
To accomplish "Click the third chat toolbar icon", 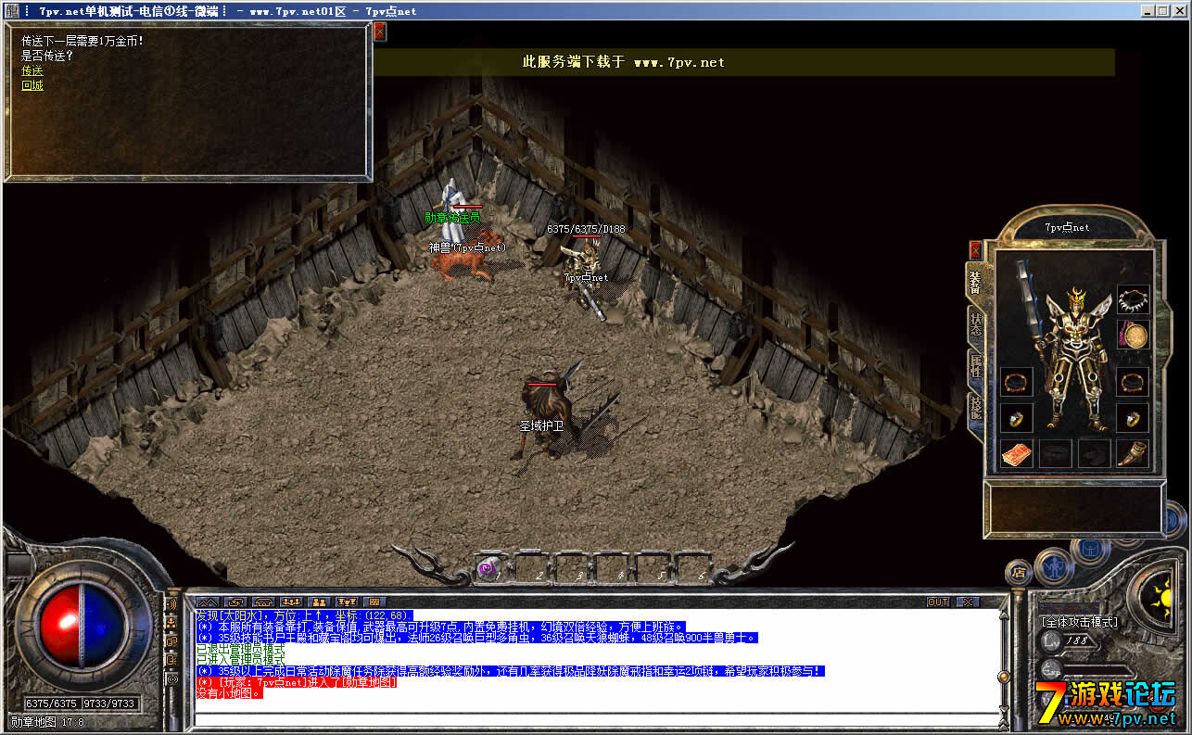I will point(263,602).
